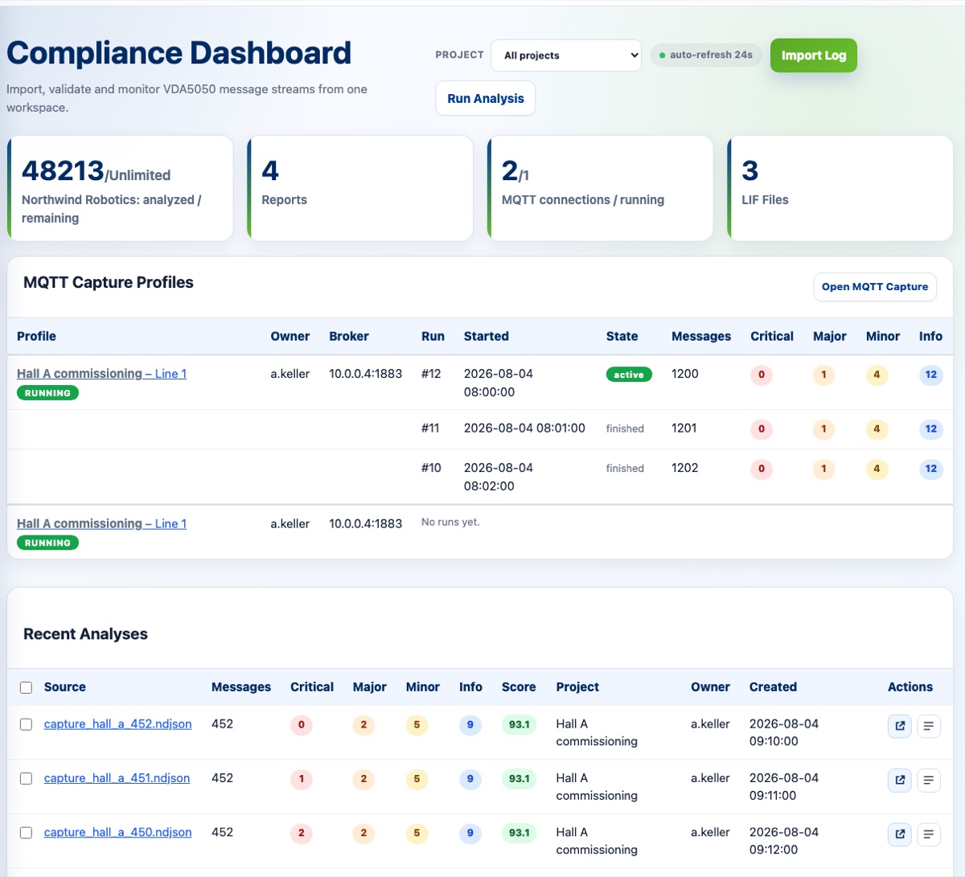Screen dimensions: 965x877
Task: Open the details list icon for capture_hall_a_452.ndjson
Action: tap(929, 726)
